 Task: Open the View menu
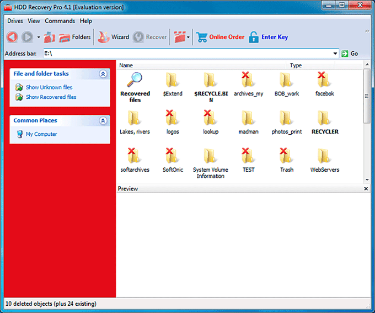click(x=34, y=21)
